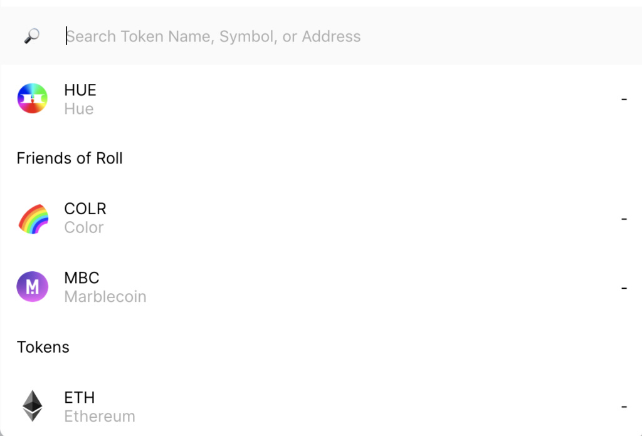Click the COLR row balance dash
This screenshot has width=642, height=436.
coord(624,219)
